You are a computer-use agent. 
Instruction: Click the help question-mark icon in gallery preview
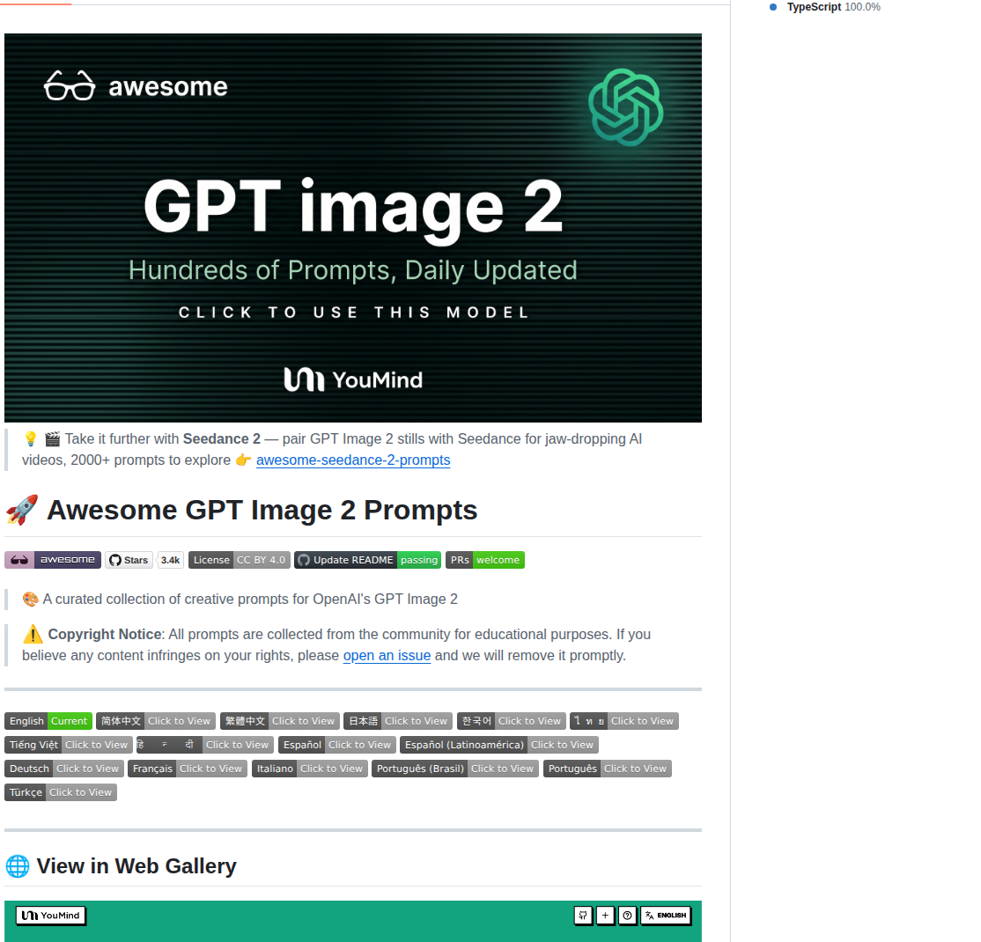pos(627,916)
